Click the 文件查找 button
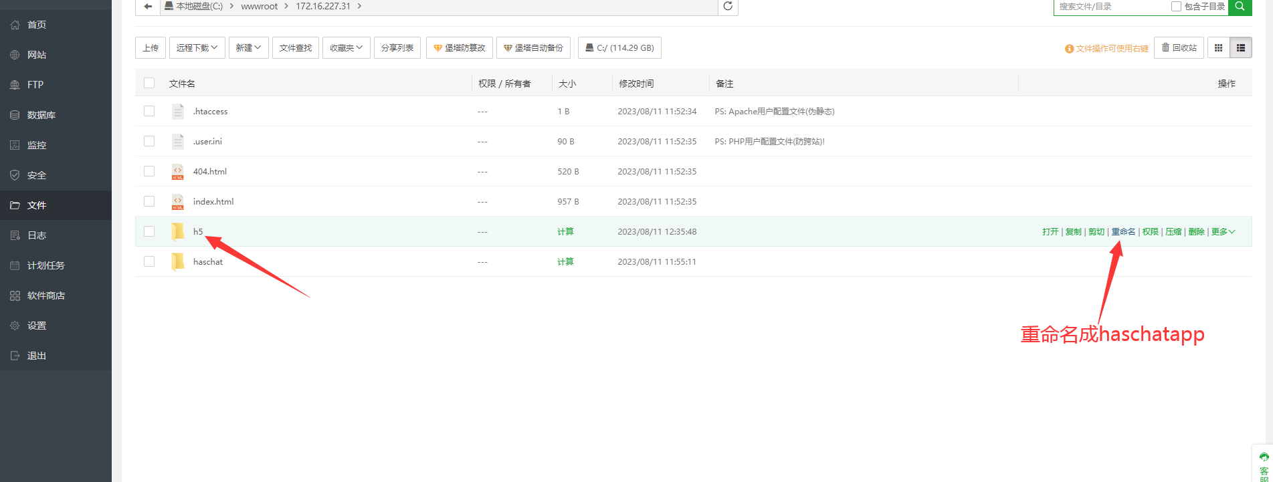The width and height of the screenshot is (1273, 482). point(296,48)
